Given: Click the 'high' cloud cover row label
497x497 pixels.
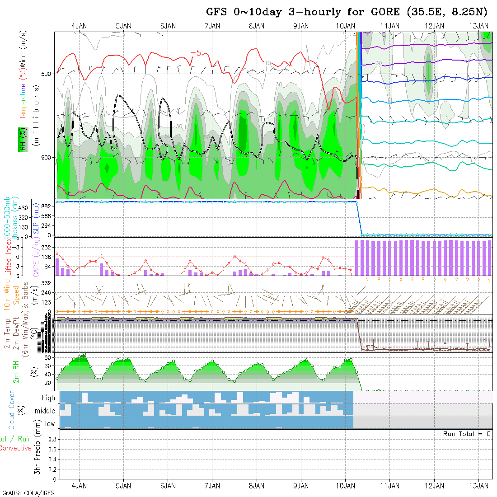Looking at the screenshot, I should 48,398.
